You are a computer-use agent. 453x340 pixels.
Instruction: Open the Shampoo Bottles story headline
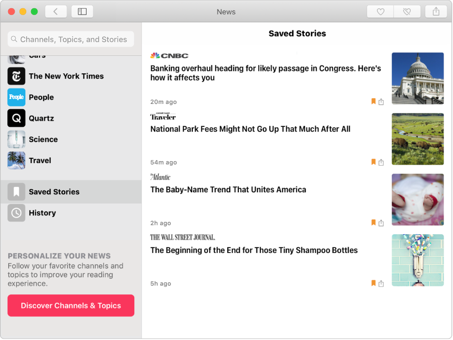[254, 251]
